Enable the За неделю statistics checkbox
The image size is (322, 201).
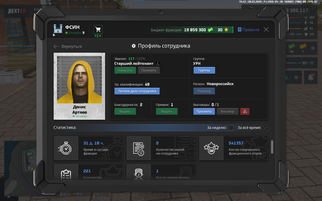pos(231,128)
